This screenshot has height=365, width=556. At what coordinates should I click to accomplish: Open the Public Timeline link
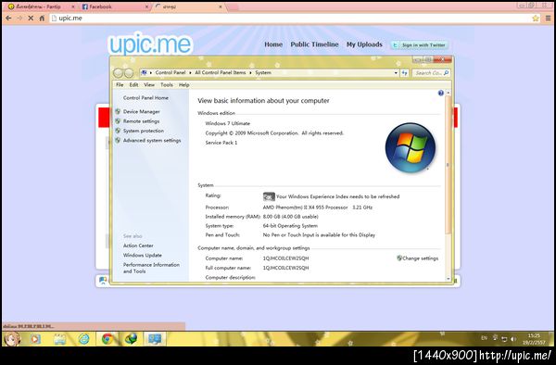(314, 44)
